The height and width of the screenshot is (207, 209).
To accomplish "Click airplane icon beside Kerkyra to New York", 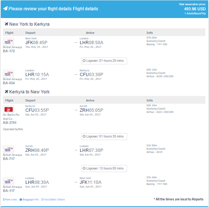I will point(6,92).
